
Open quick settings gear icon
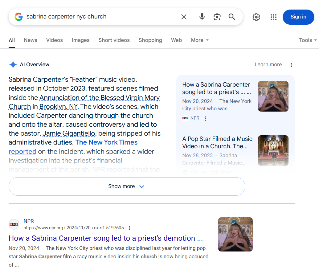tap(256, 17)
